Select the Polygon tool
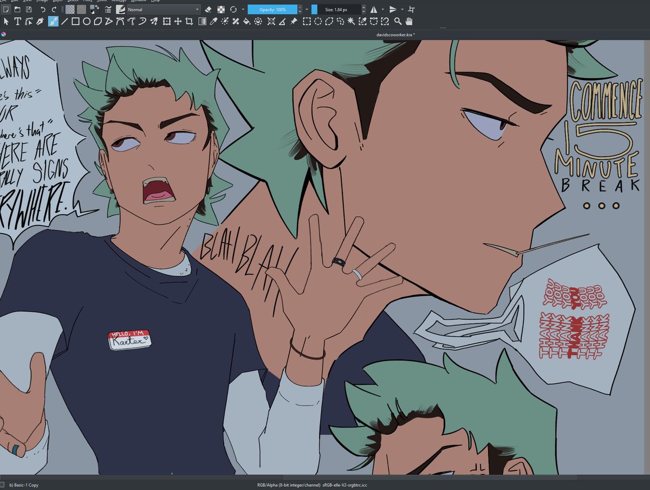Image resolution: width=650 pixels, height=490 pixels. pos(98,22)
